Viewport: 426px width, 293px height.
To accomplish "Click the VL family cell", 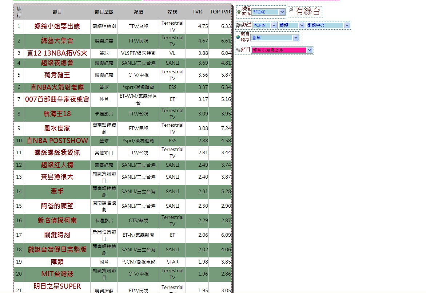I will click(x=172, y=53).
